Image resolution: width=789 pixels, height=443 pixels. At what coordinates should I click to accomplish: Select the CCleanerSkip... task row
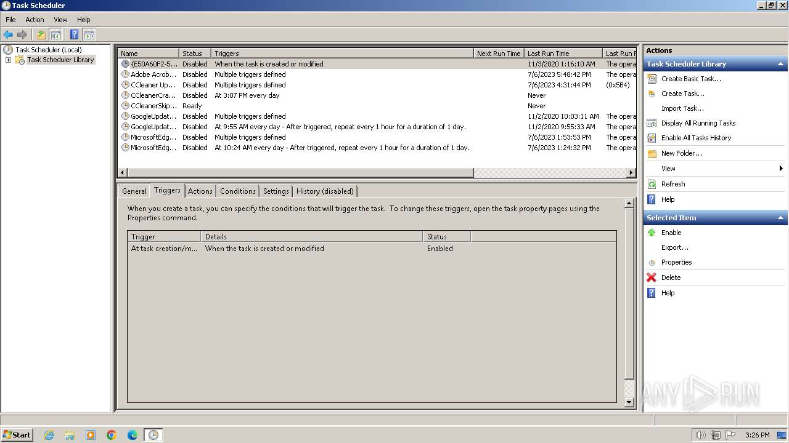pos(377,106)
